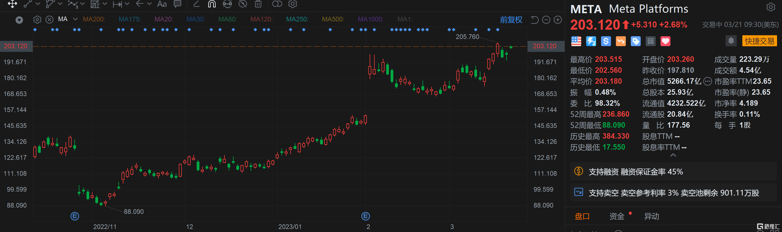Switch to the 资金 tab
This screenshot has width=782, height=232.
point(616,216)
